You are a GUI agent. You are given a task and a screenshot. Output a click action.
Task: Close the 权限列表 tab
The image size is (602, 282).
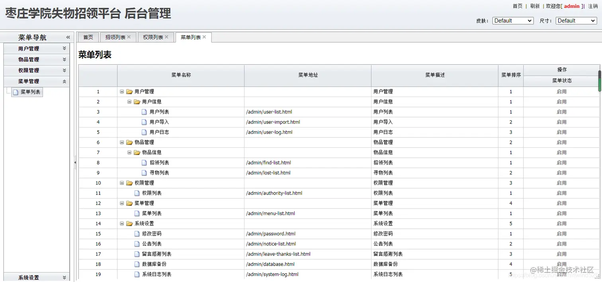pos(166,37)
